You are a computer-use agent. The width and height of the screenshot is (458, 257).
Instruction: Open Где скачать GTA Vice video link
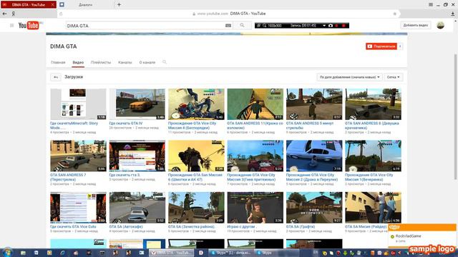[73, 226]
